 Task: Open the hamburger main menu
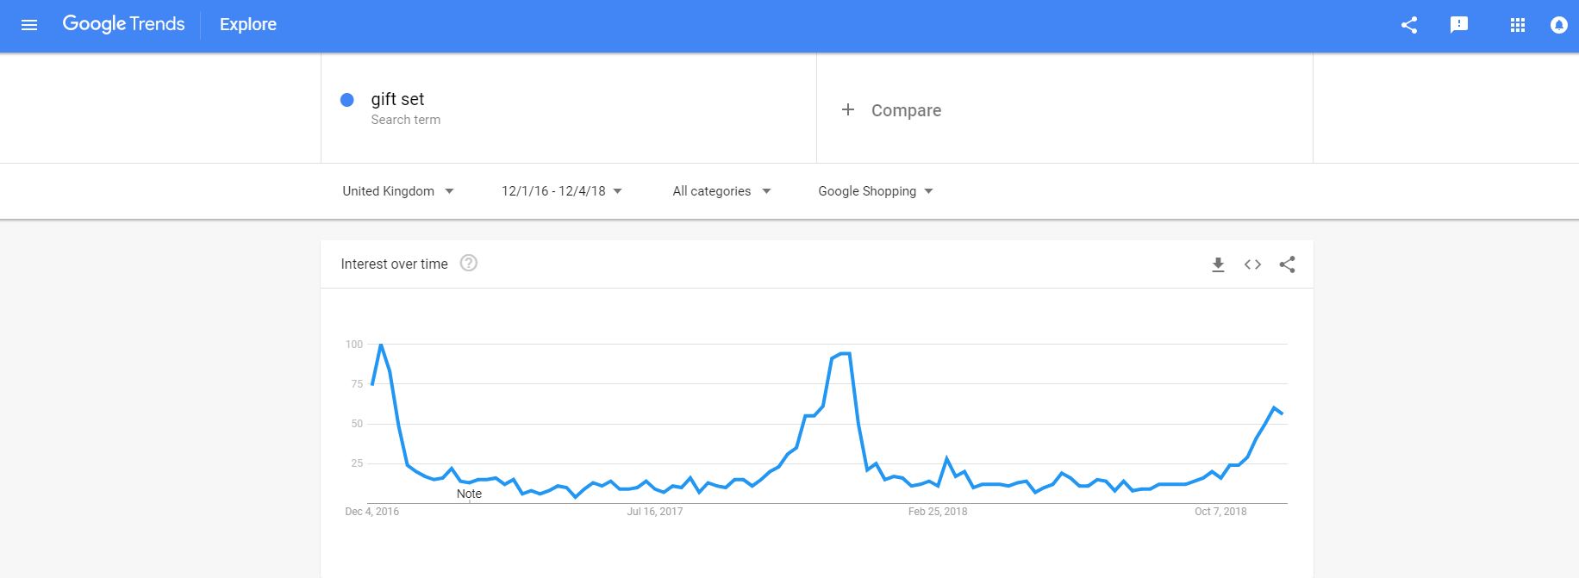[29, 25]
